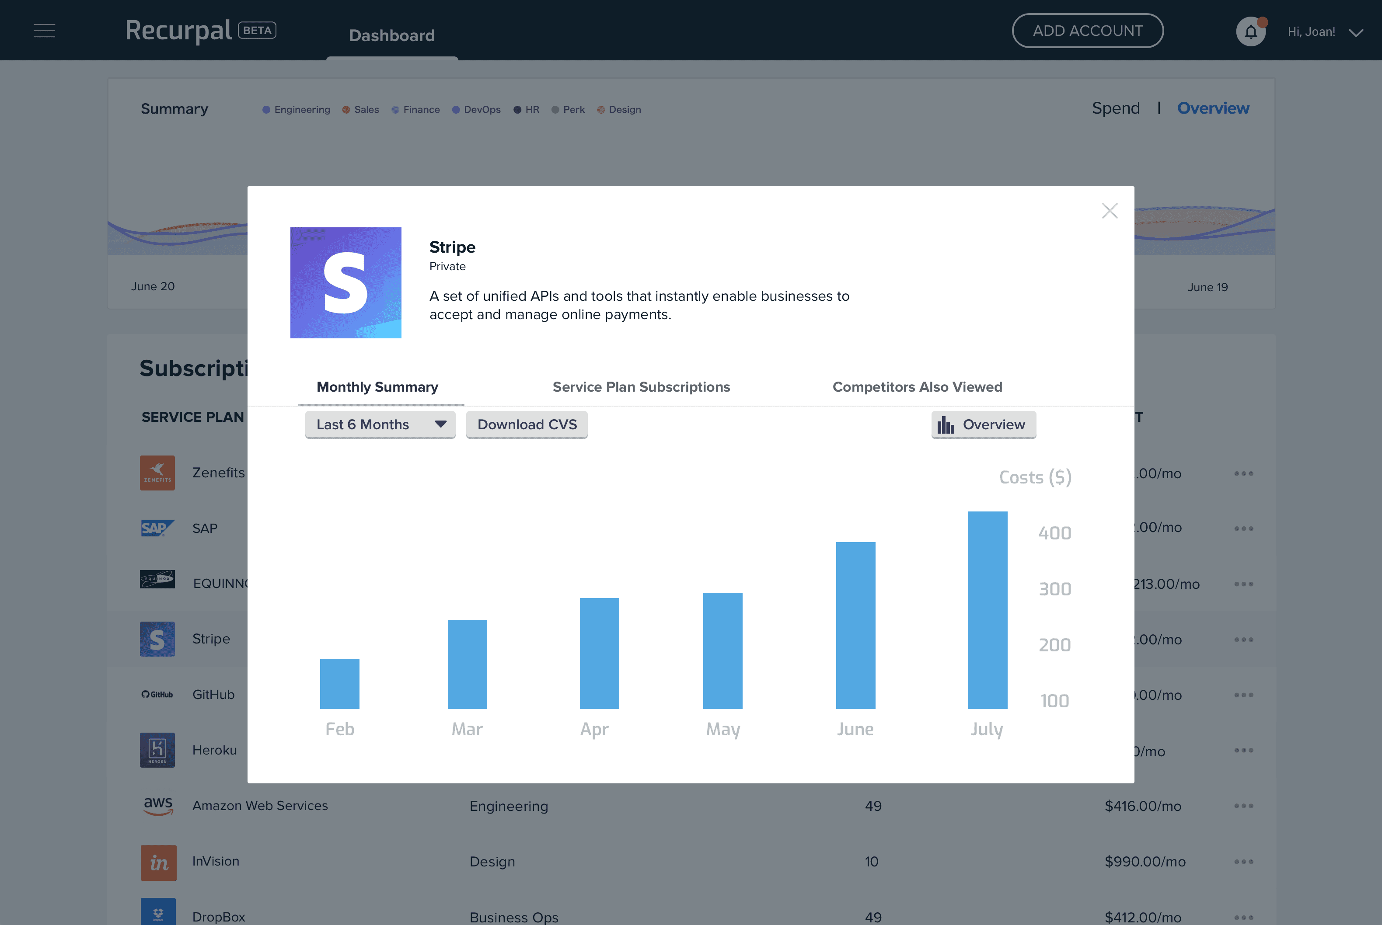This screenshot has width=1382, height=925.
Task: Toggle Perk legend item
Action: point(568,110)
